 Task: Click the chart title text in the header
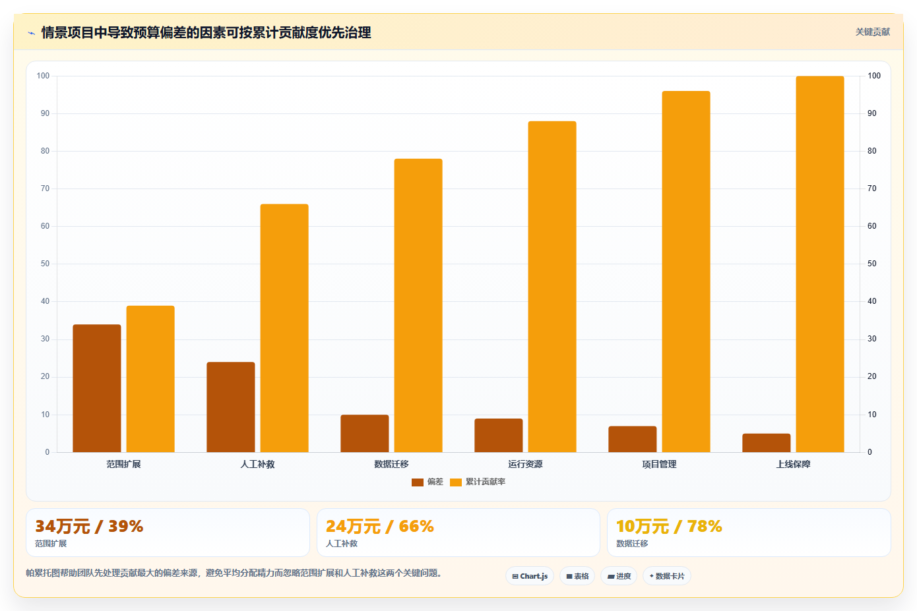[206, 32]
